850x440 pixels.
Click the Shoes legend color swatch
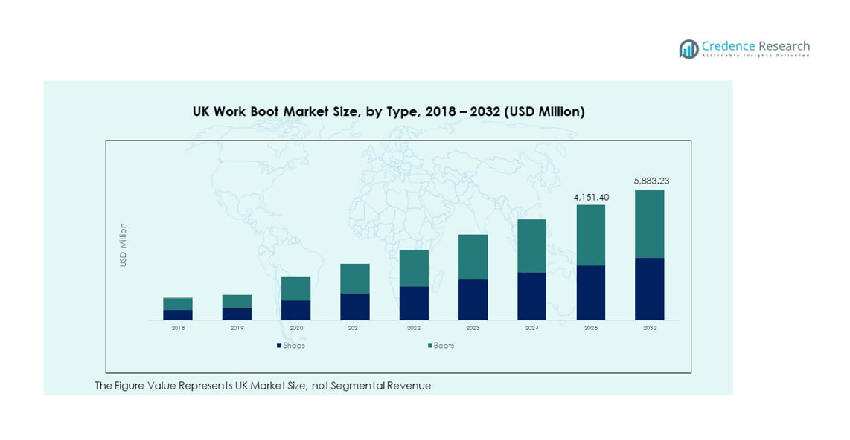278,346
